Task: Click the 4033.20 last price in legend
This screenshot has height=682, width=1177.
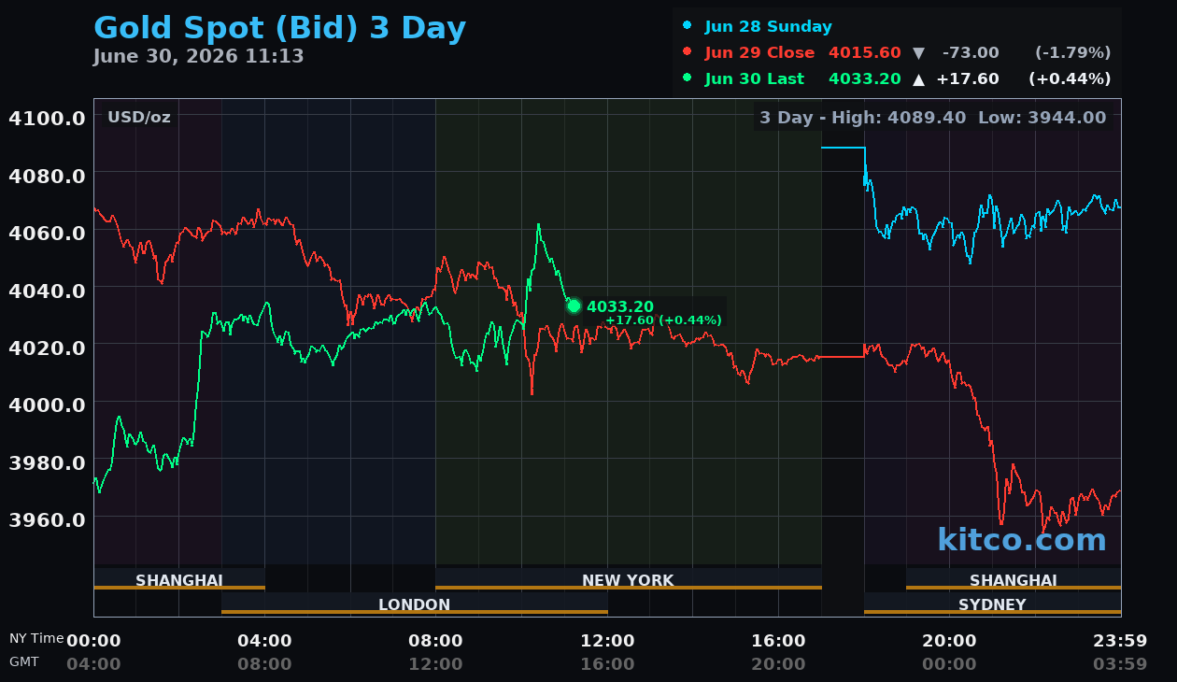Action: pos(865,79)
